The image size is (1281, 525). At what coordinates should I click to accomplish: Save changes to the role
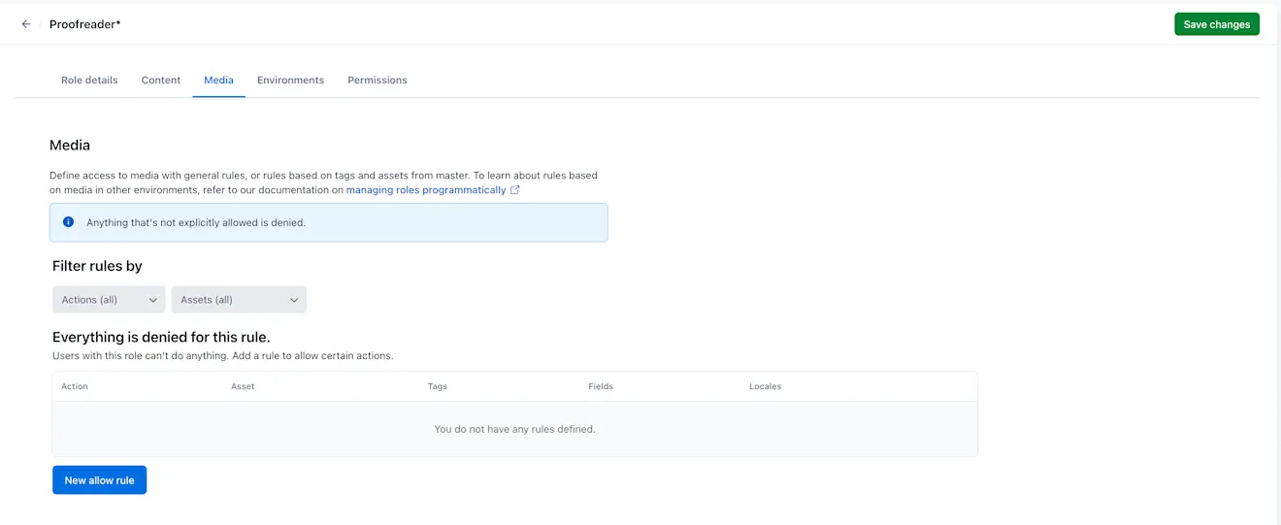(1217, 24)
